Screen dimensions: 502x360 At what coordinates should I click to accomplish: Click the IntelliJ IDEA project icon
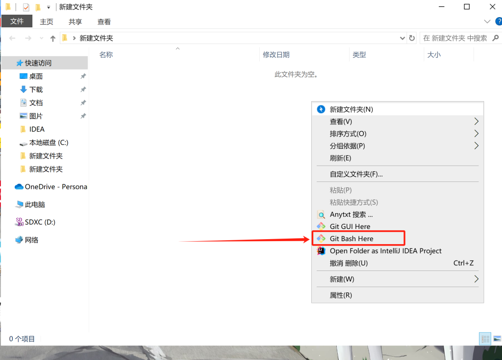321,251
